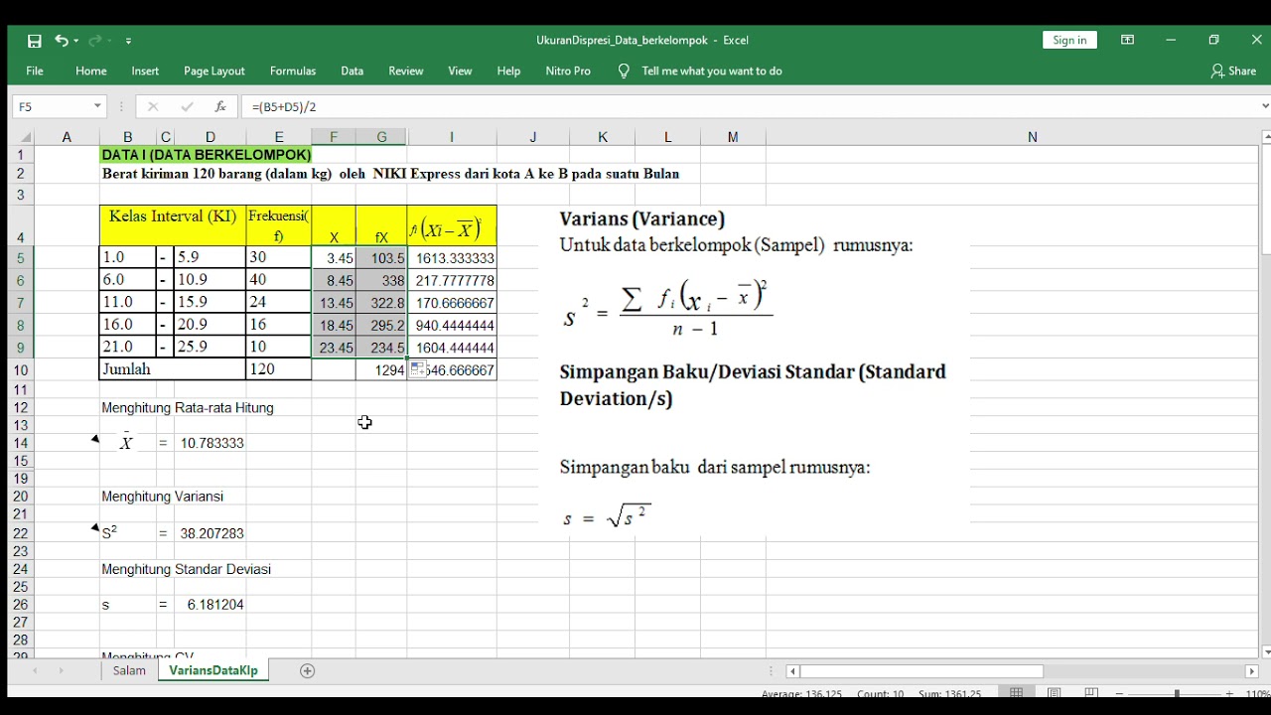Image resolution: width=1271 pixels, height=715 pixels.
Task: Open the Undo history dropdown arrow
Action: (76, 41)
